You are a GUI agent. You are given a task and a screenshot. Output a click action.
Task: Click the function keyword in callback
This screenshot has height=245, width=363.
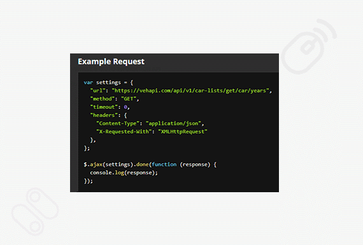coord(164,164)
